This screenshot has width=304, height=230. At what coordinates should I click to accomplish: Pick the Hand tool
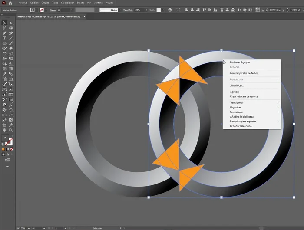coord(4,130)
